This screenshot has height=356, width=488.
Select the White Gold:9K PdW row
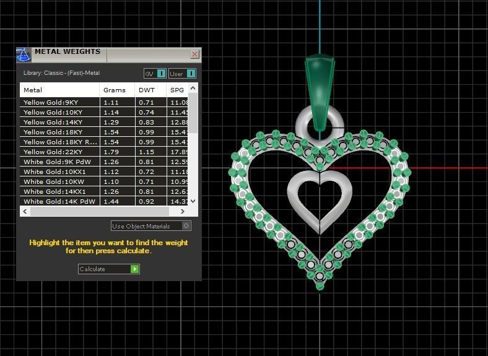(x=104, y=162)
